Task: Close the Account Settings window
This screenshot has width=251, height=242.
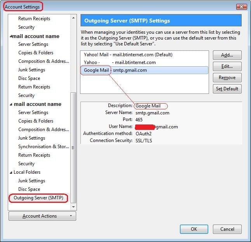Action: coord(241,7)
